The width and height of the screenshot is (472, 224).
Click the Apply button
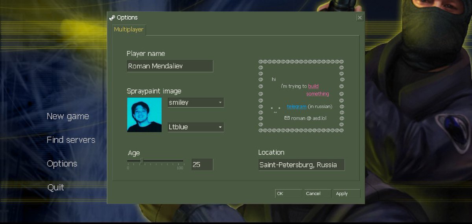(x=346, y=193)
